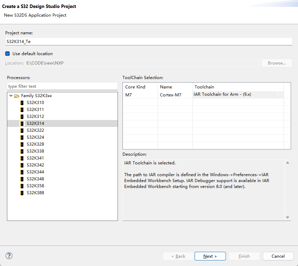Open help via the question mark icon
Screen dimensions: 298x266
click(x=9, y=256)
